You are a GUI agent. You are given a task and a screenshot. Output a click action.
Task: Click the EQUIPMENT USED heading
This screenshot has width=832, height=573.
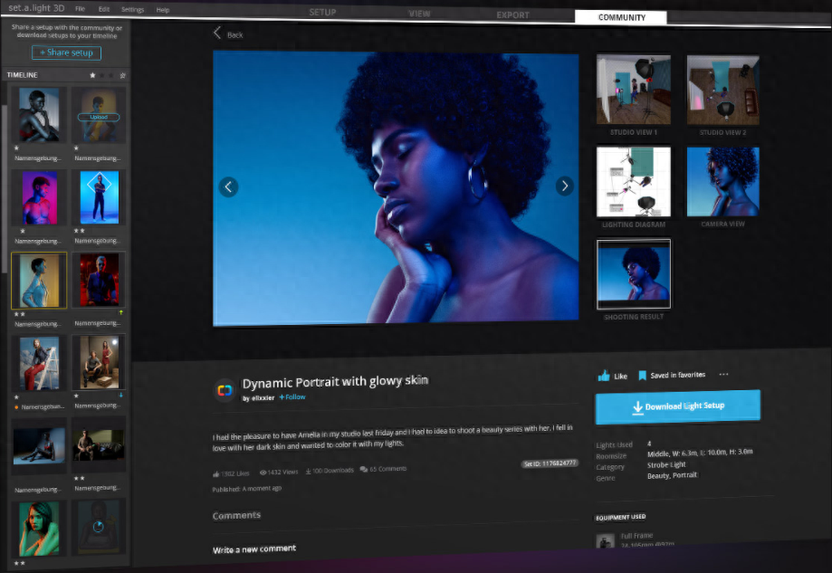tap(621, 517)
